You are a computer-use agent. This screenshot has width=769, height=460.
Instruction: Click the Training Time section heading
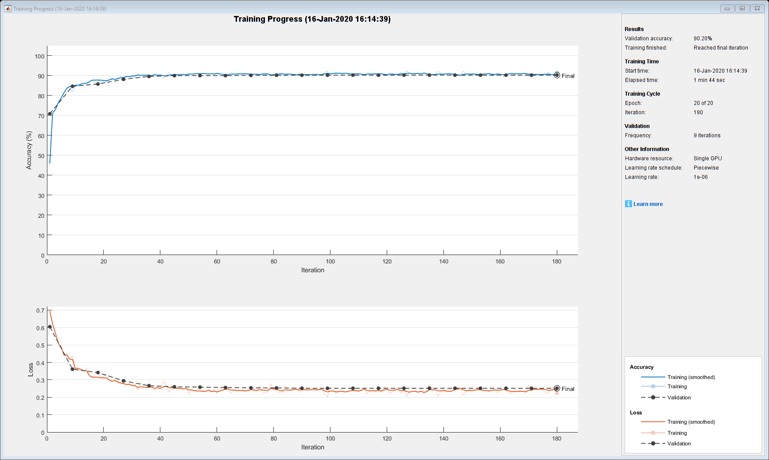pos(641,62)
